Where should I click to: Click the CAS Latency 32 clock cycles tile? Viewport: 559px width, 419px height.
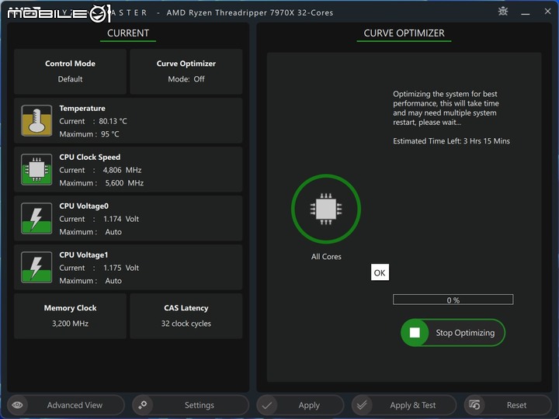point(186,316)
